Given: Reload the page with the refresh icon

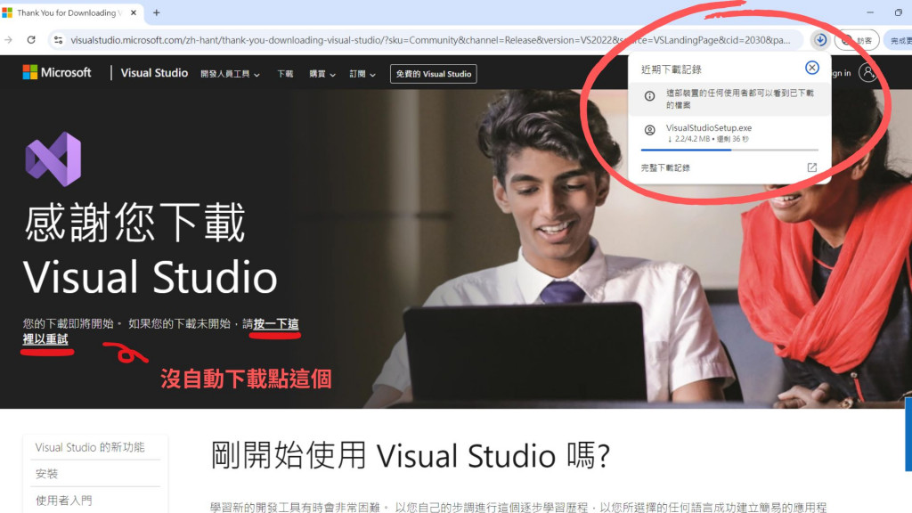Looking at the screenshot, I should [31, 39].
